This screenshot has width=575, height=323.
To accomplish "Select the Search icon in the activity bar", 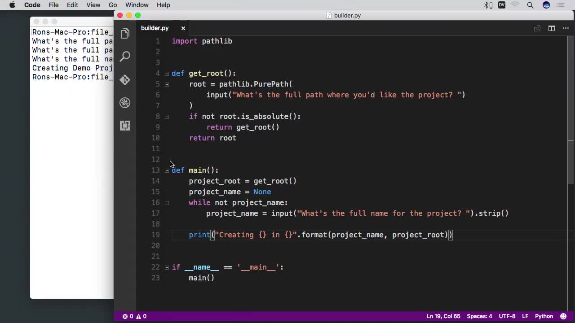I will [x=125, y=56].
